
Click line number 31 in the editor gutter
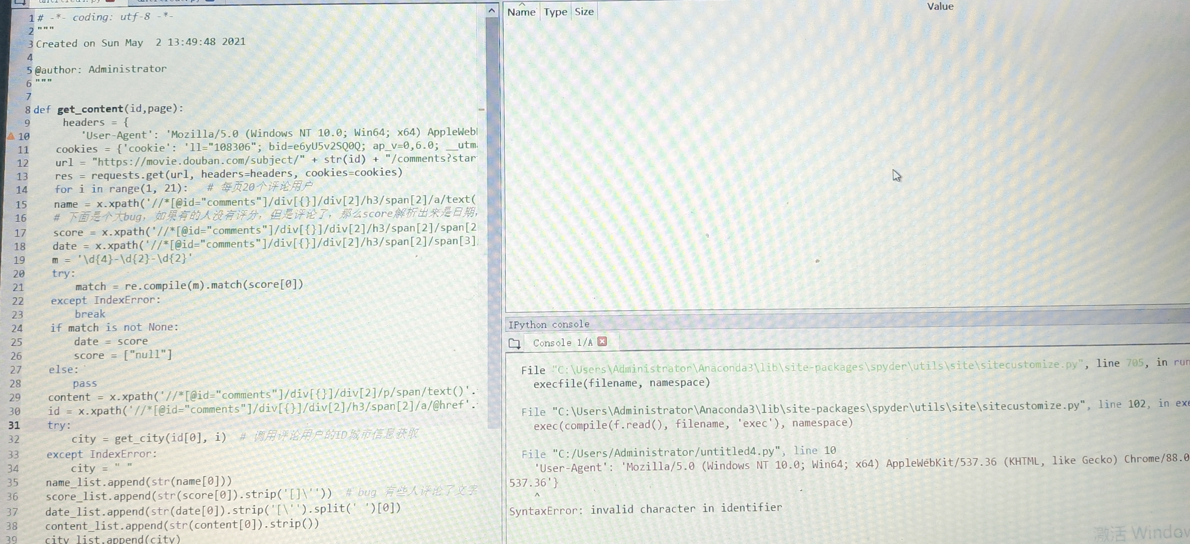tap(14, 425)
